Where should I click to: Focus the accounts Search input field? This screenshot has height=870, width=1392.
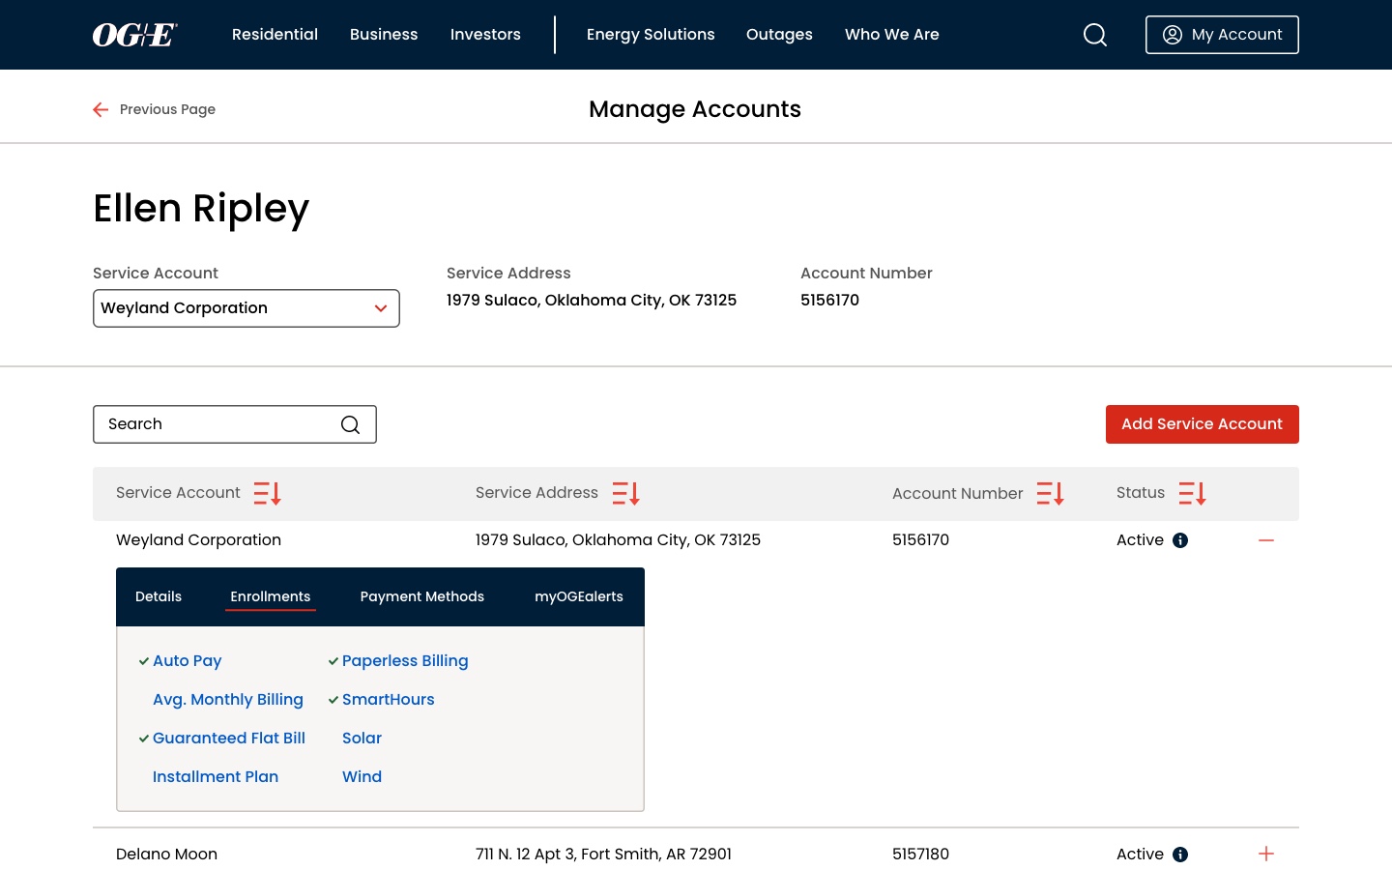point(235,424)
